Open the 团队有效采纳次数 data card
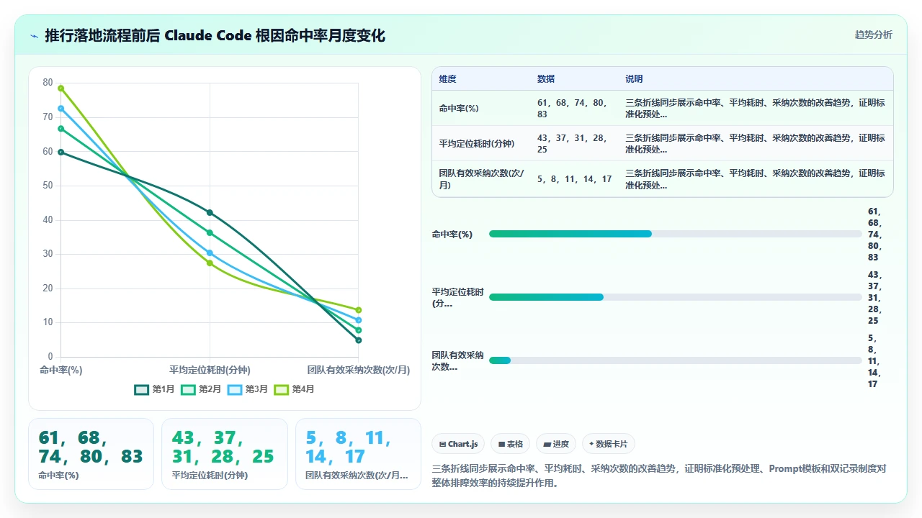 pyautogui.click(x=358, y=454)
